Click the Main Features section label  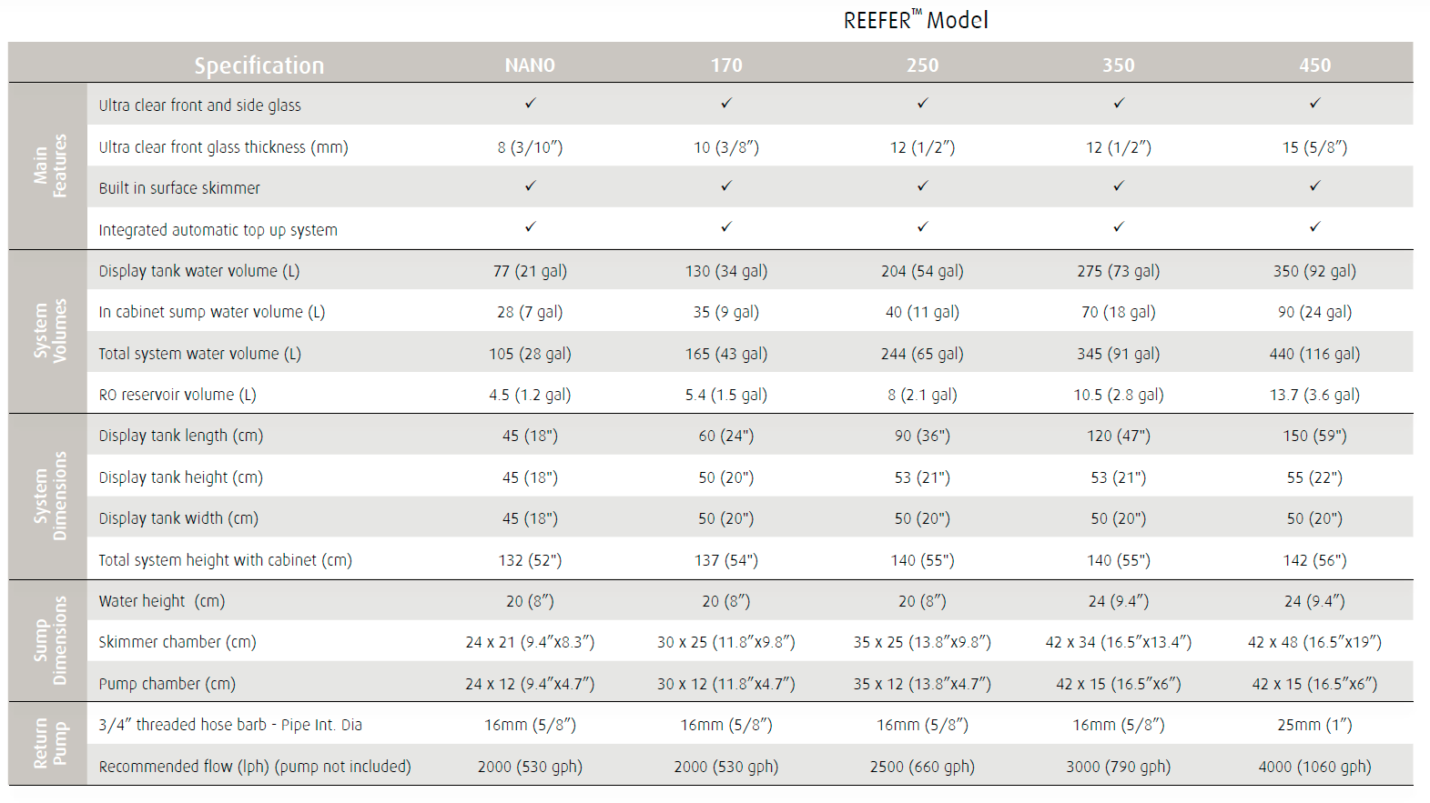pyautogui.click(x=49, y=166)
